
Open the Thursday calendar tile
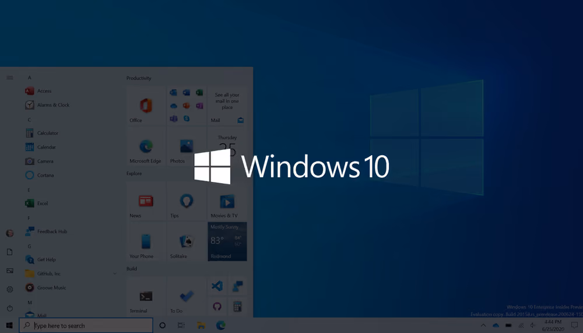227,146
